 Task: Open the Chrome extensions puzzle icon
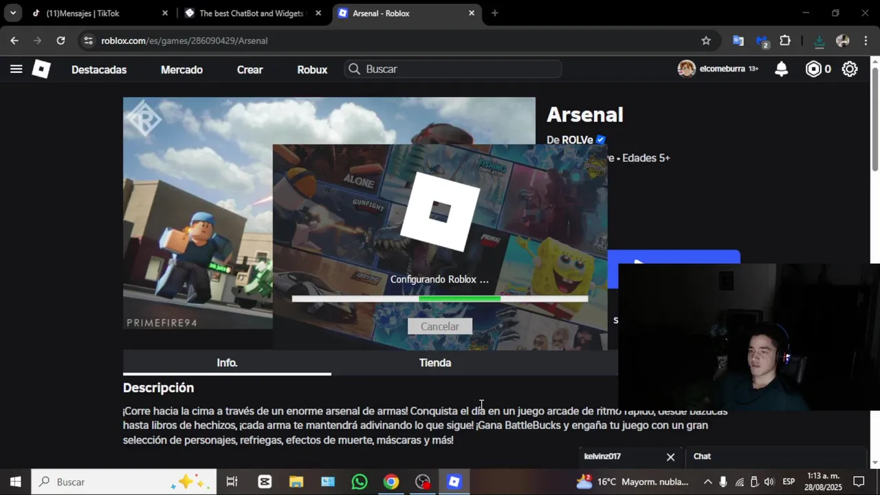(785, 41)
